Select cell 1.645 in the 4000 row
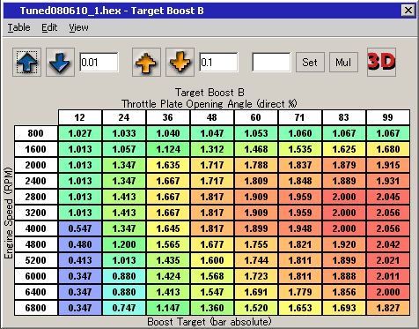Image resolution: width=419 pixels, height=329 pixels. [168, 228]
